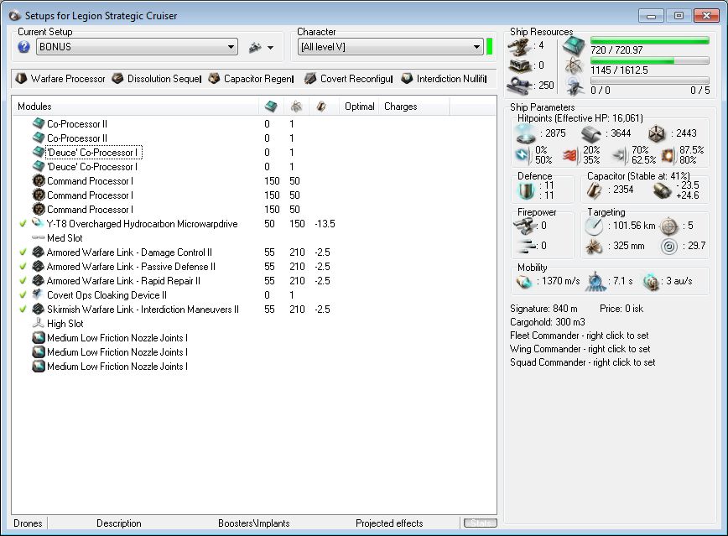This screenshot has height=536, width=728.
Task: Click the Price: 0 isk value
Action: (621, 309)
